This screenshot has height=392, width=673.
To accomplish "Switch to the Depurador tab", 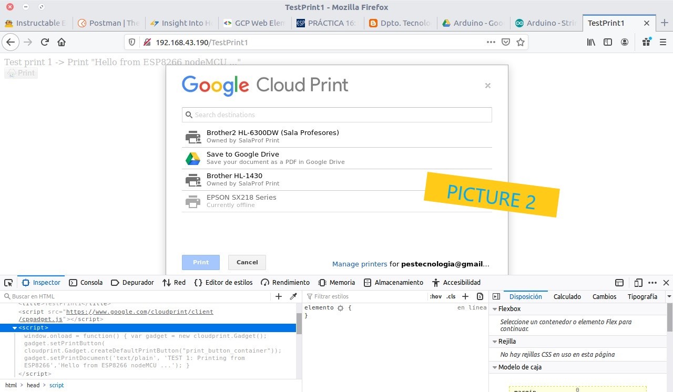I will pyautogui.click(x=132, y=283).
